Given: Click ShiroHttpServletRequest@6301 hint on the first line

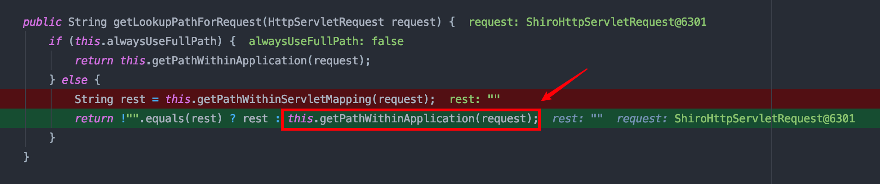Looking at the screenshot, I should pyautogui.click(x=616, y=22).
